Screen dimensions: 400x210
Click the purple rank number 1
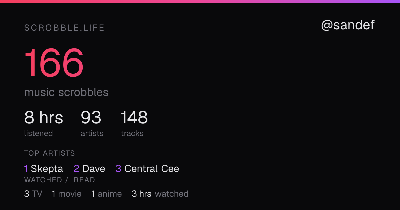(x=26, y=169)
